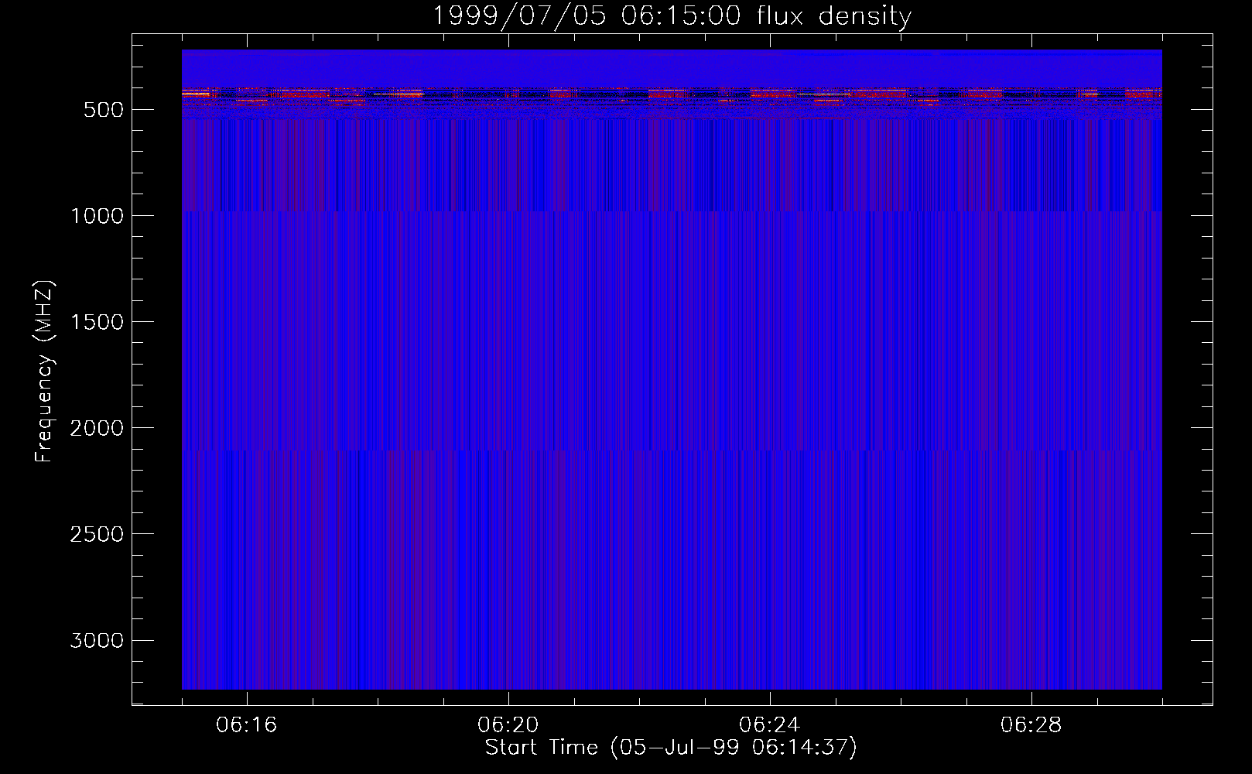Click the spectrogram at 06:24 and 1000 MHz
This screenshot has width=1252, height=774.
click(770, 215)
